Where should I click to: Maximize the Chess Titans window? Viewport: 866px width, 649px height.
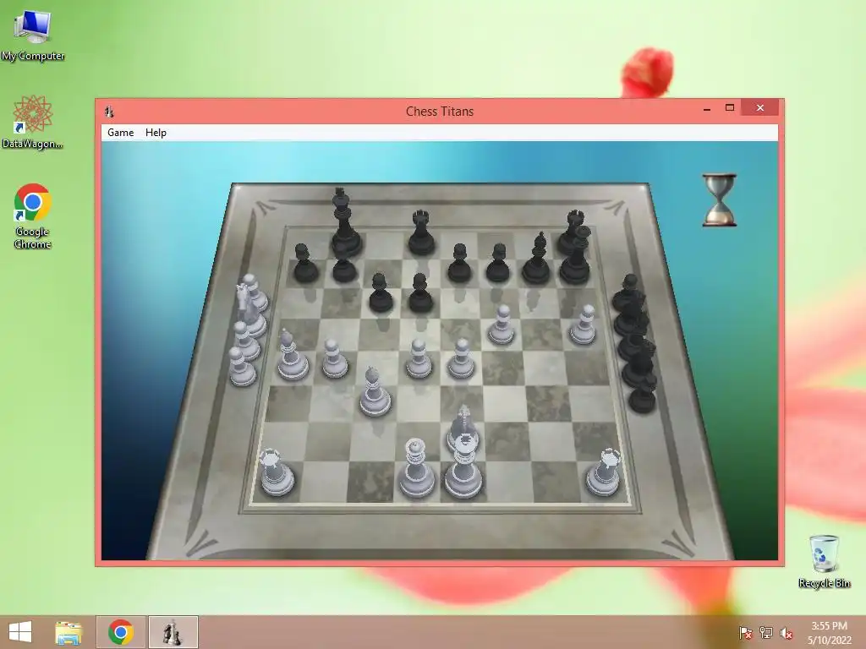coord(730,108)
